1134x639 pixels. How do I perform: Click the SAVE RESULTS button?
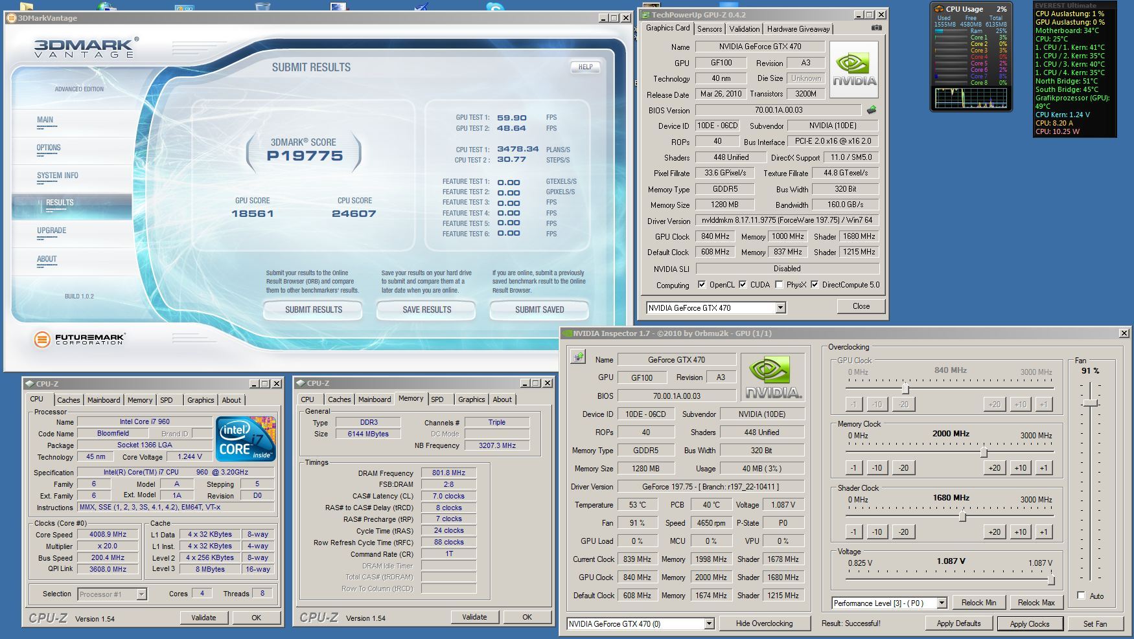point(426,309)
